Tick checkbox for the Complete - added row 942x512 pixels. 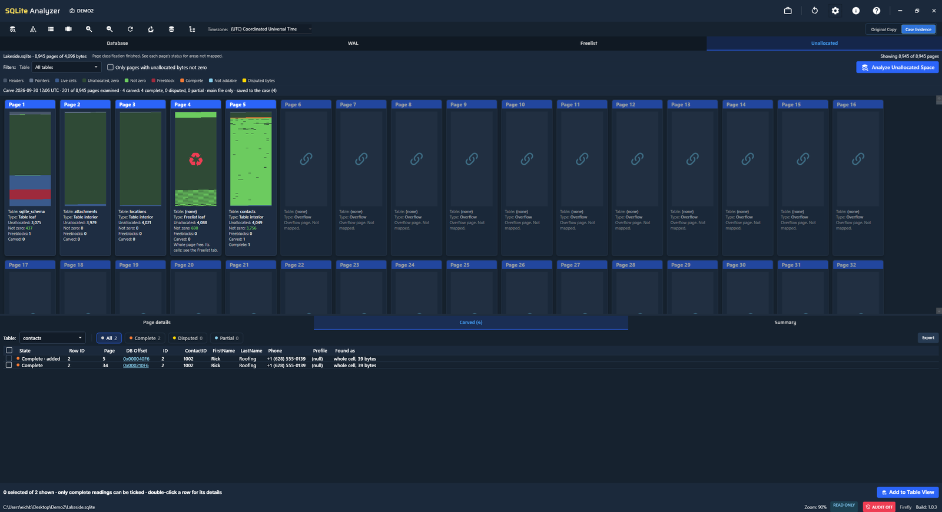[x=9, y=358]
